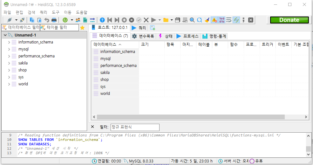This screenshot has height=165, width=313.
Task: Open the 편집 menu
Action: tap(19, 12)
